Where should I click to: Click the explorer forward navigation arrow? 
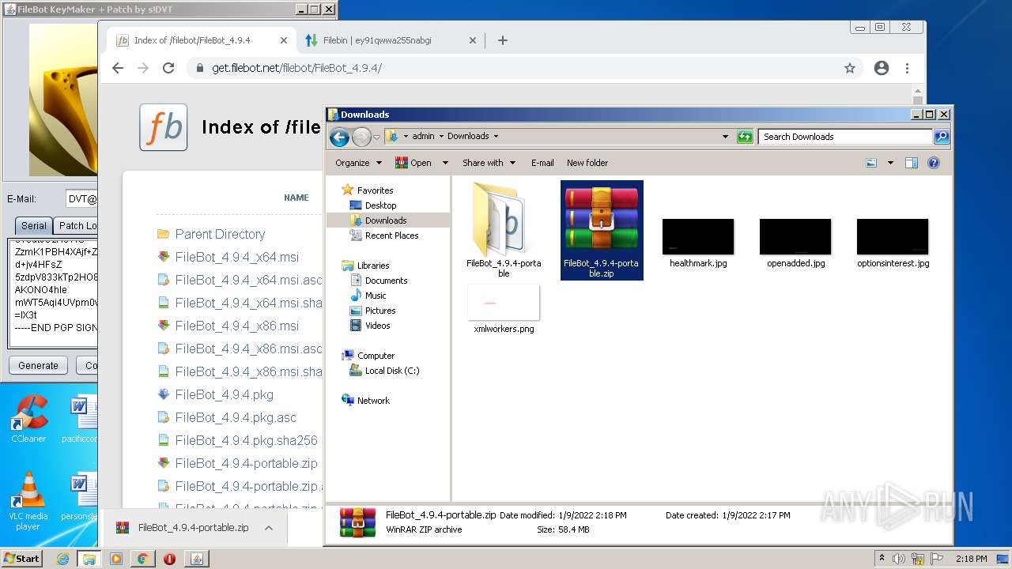[361, 138]
